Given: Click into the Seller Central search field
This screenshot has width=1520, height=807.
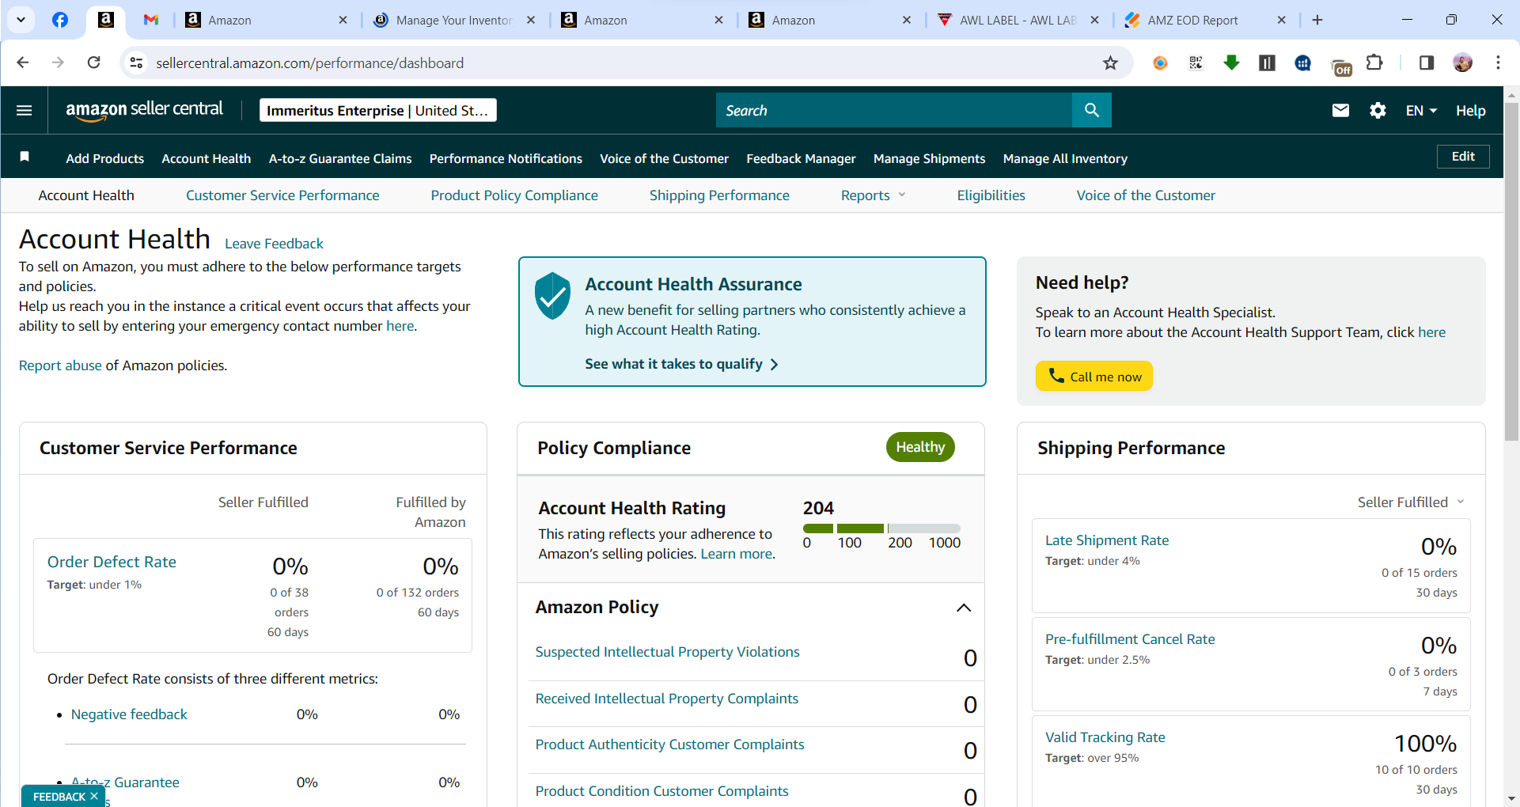Looking at the screenshot, I should 894,110.
